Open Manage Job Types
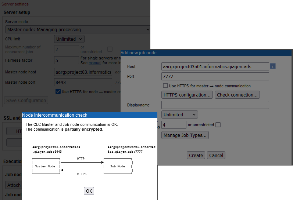This screenshot has height=200, width=293. tap(185, 135)
